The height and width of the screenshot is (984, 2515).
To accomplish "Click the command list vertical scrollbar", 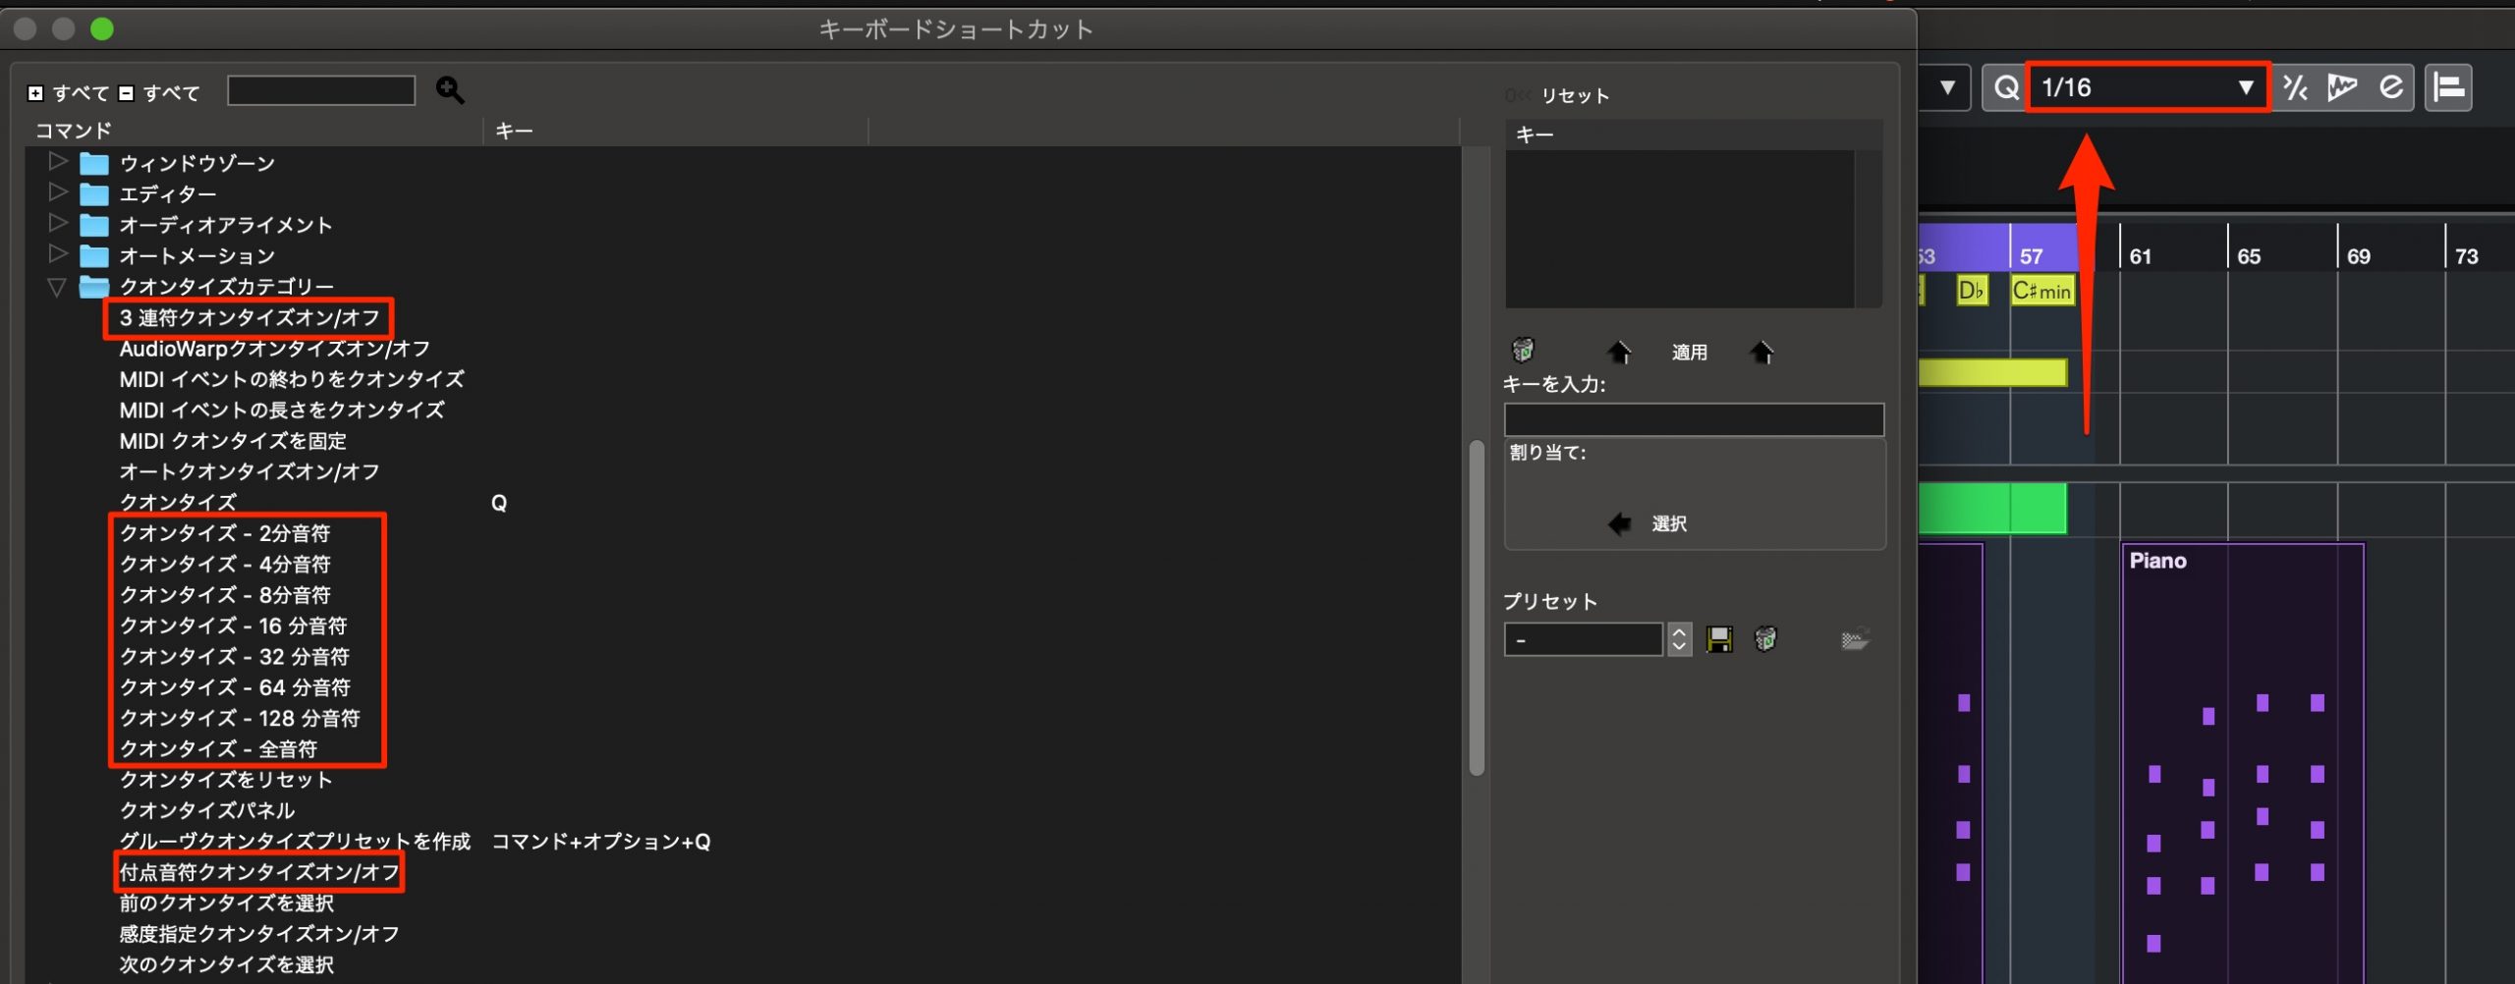I will click(x=1476, y=608).
